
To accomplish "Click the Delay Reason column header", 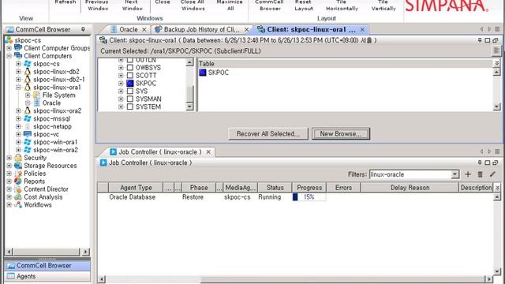I will click(x=410, y=188).
